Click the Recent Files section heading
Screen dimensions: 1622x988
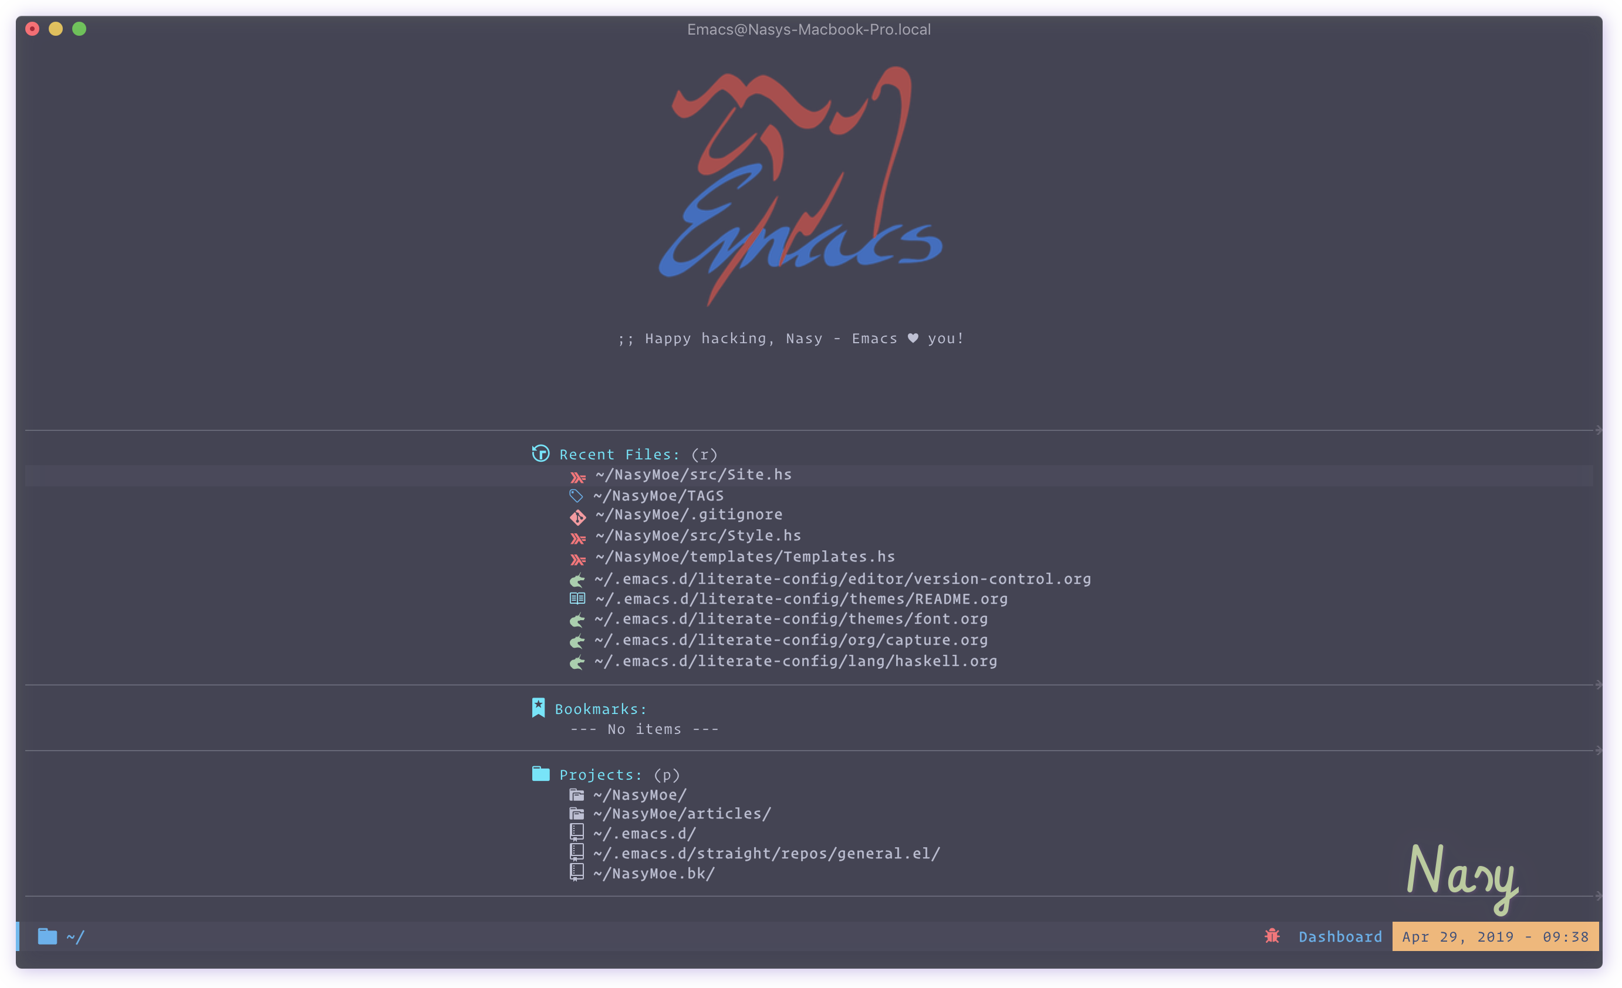(x=619, y=454)
